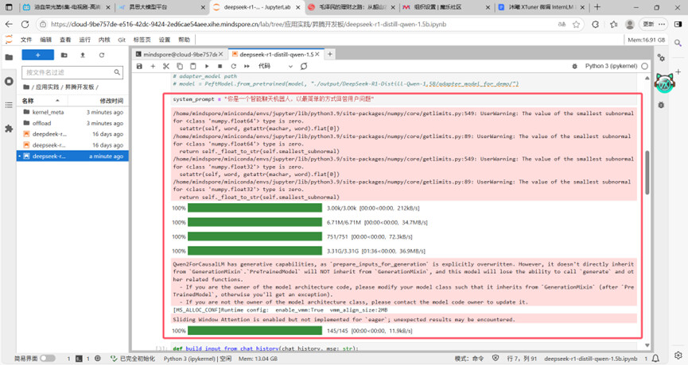Viewport: 688px width, 365px height.
Task: Open the Python 3 (ipykernel) kernel selector
Action: coord(611,67)
